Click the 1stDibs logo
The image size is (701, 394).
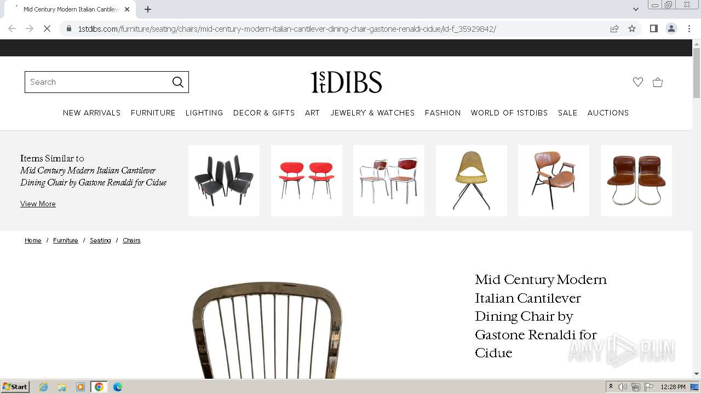tap(346, 82)
